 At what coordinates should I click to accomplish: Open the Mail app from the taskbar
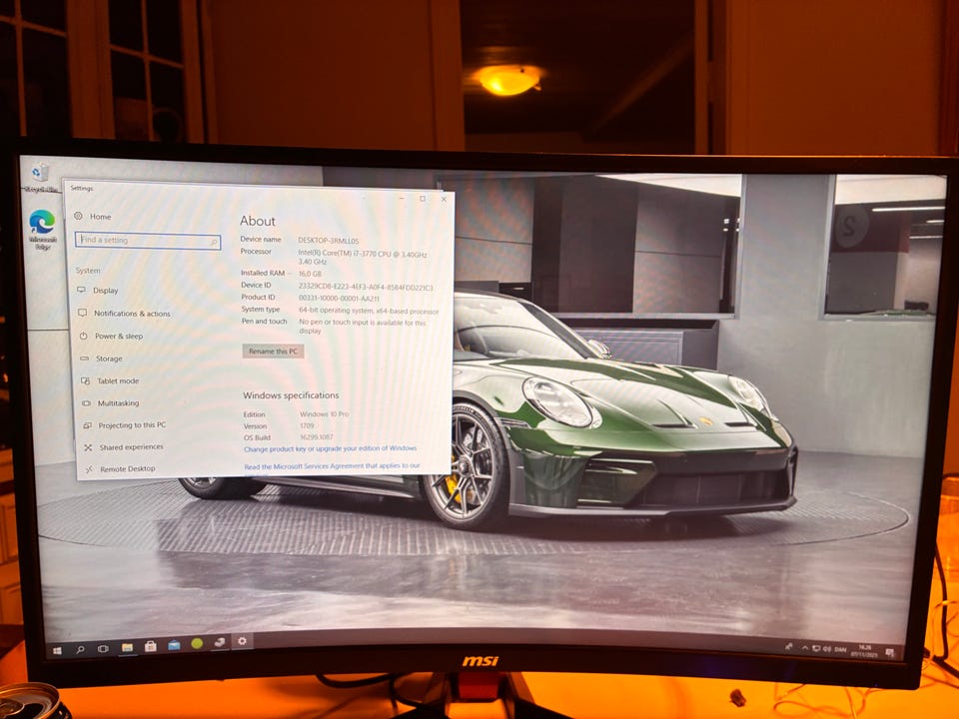coord(174,645)
